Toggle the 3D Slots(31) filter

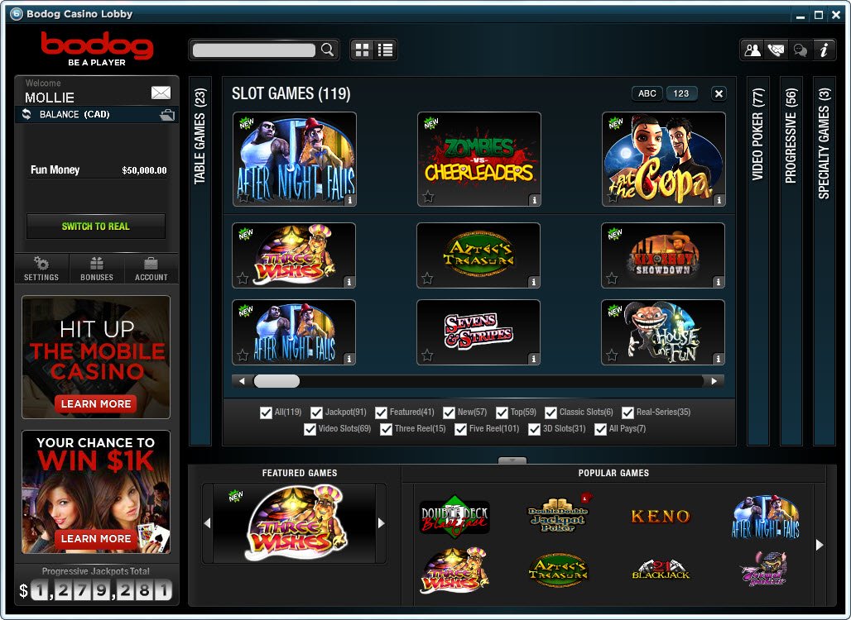[x=535, y=429]
